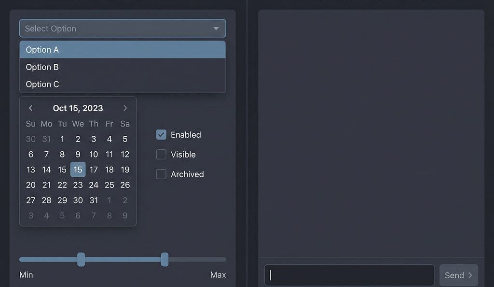
Task: Click the left slider handle near Min
Action: coord(81,259)
